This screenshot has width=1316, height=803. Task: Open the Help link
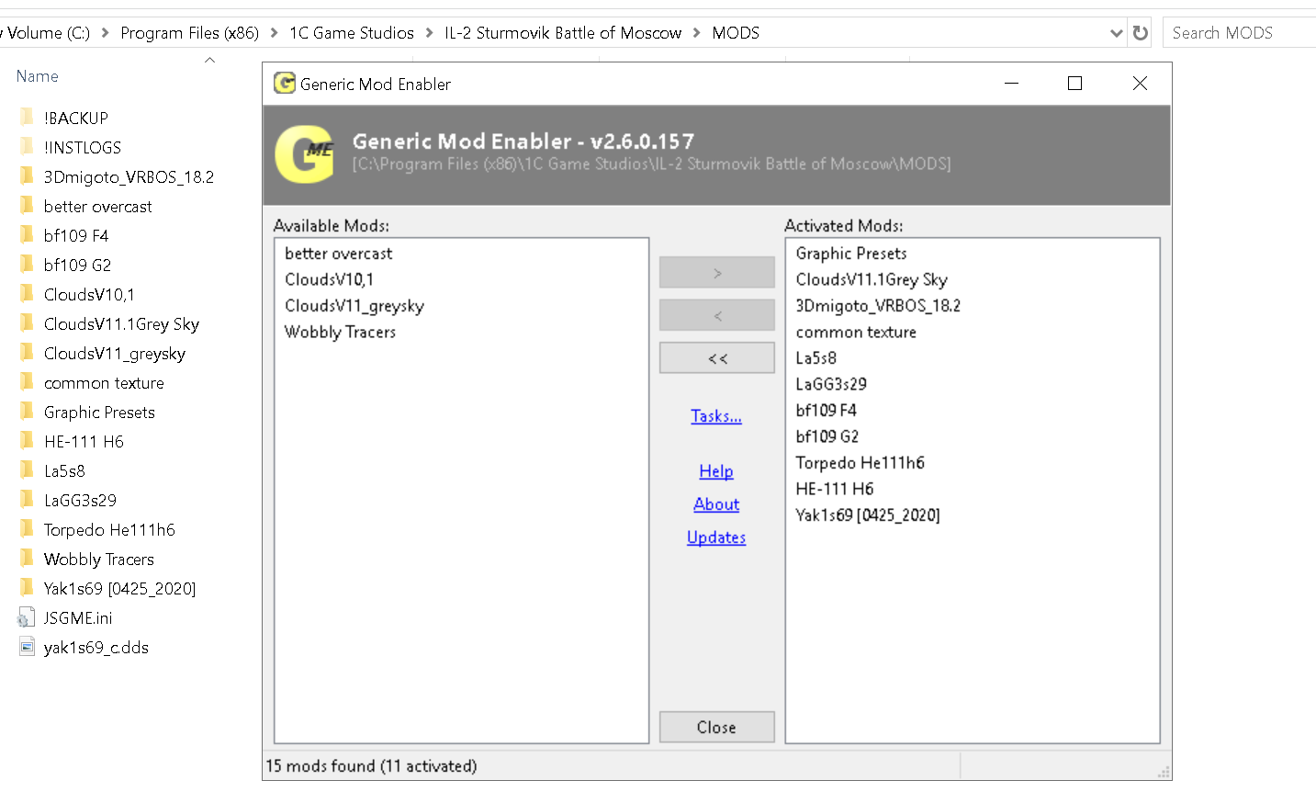point(716,471)
